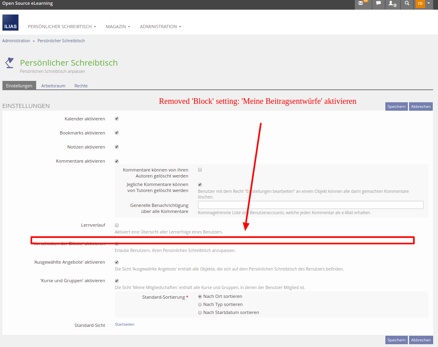The image size is (438, 347).
Task: Click the desk lamp page icon
Action: [9, 63]
